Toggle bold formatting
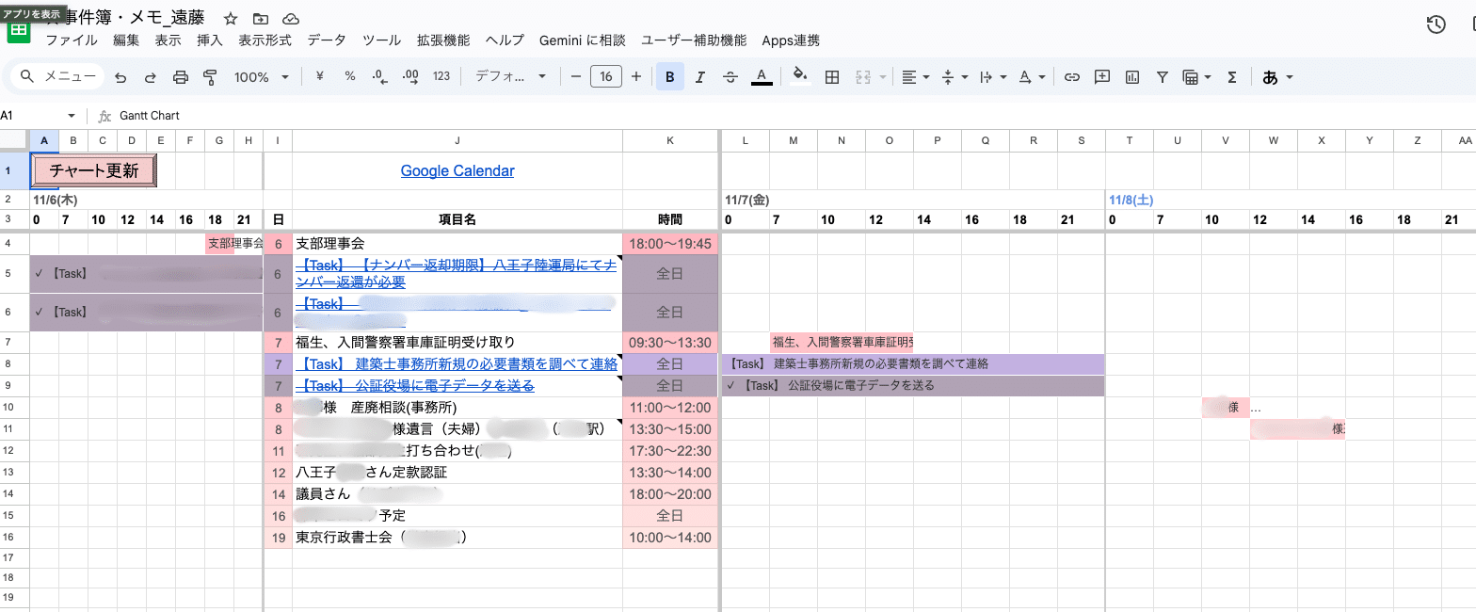 (669, 77)
